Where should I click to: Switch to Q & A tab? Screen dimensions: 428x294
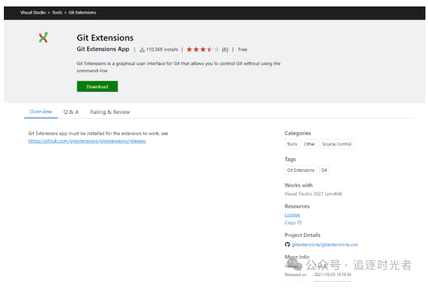[x=71, y=112]
